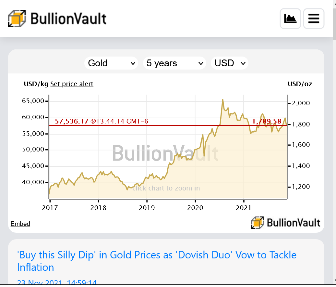
Task: Expand the 5 years time range dropdown
Action: 174,63
